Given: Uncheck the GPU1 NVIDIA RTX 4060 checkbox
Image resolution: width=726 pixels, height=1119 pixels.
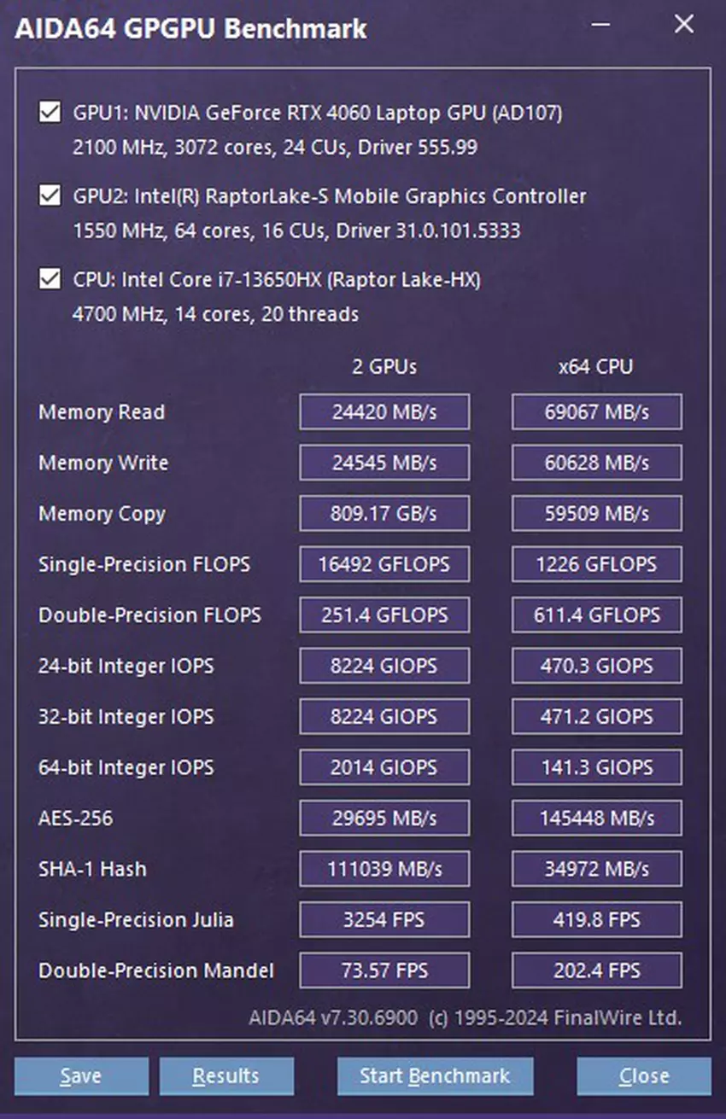Looking at the screenshot, I should click(50, 112).
